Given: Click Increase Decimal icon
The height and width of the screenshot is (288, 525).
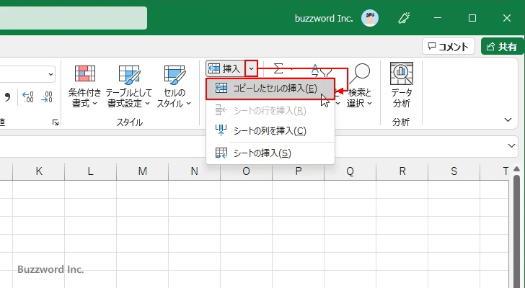Looking at the screenshot, I should 28,97.
